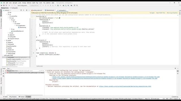Click Show Log in Explorer link
Viewport: 181px width, 101px height.
click(x=172, y=13)
